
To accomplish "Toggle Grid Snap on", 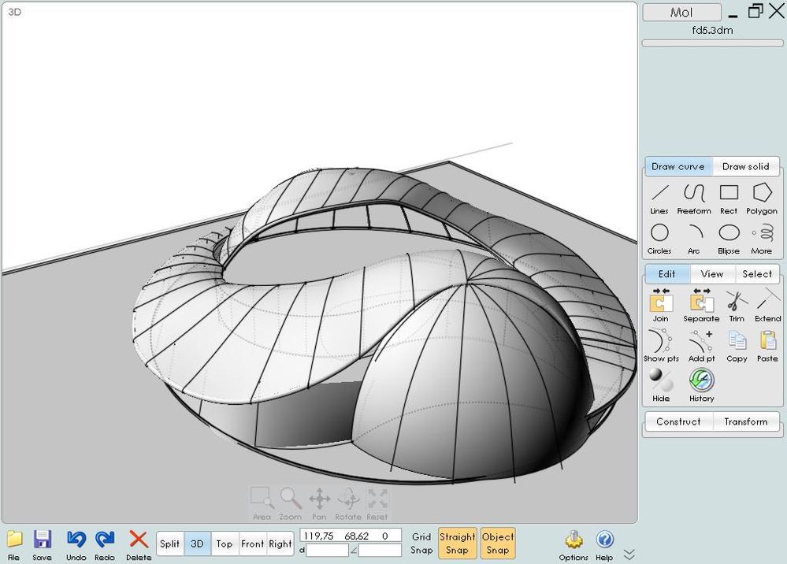I will pos(421,543).
